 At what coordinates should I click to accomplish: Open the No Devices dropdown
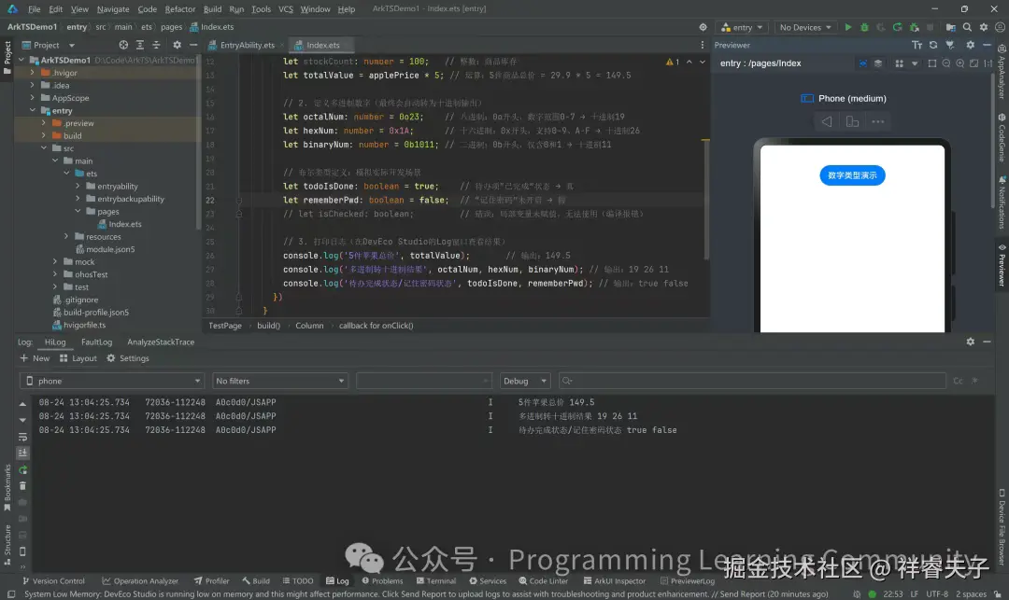(x=805, y=27)
